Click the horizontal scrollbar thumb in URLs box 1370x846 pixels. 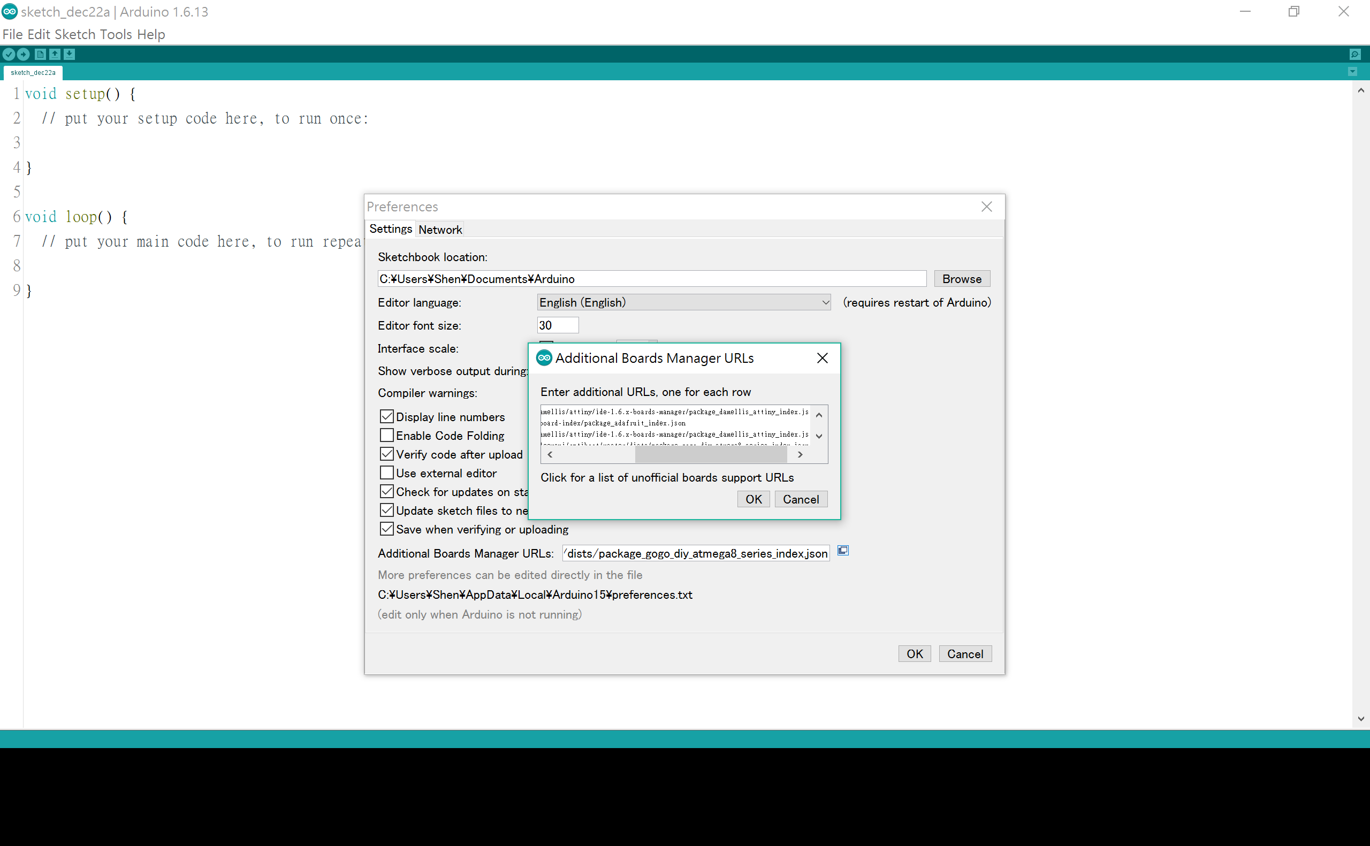pos(711,455)
